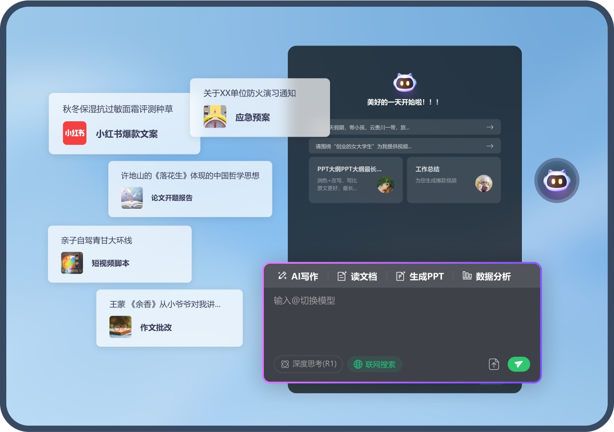Open the 创业的女大学生 prompt arrow

click(x=490, y=146)
